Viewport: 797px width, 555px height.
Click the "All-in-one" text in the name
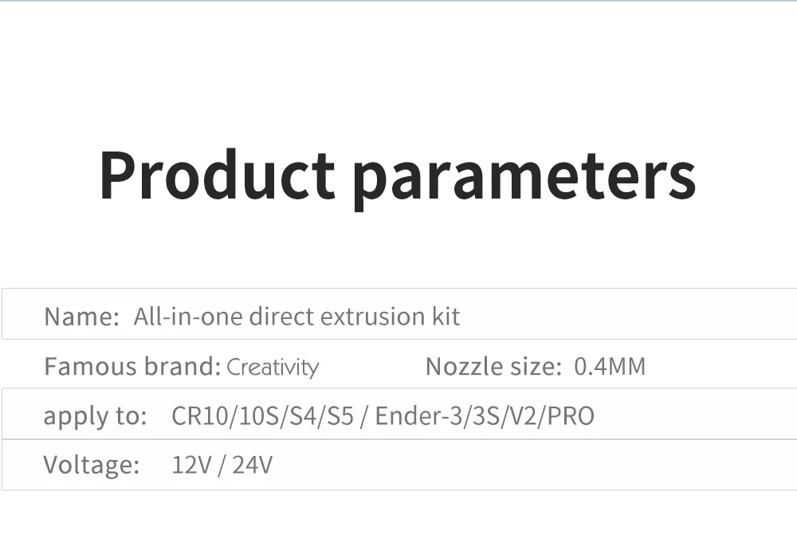(187, 317)
